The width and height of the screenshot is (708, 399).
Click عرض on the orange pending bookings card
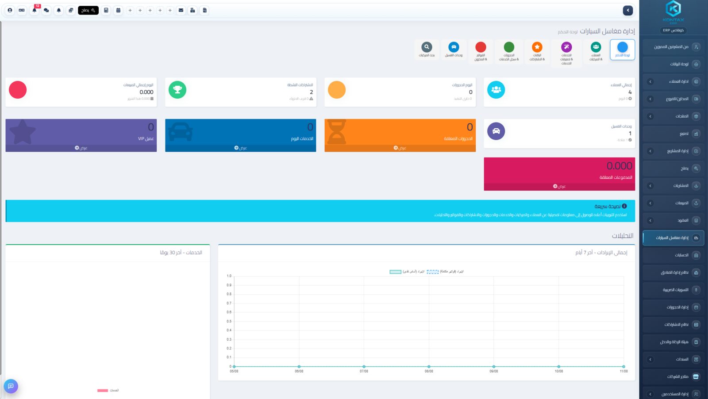pyautogui.click(x=400, y=148)
